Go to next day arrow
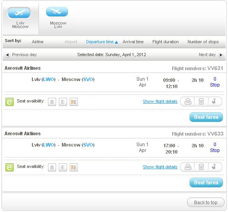228x212 pixels. pyautogui.click(x=221, y=55)
